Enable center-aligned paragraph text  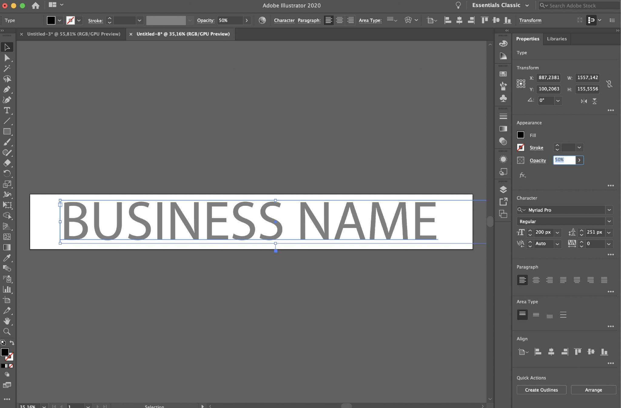[536, 280]
